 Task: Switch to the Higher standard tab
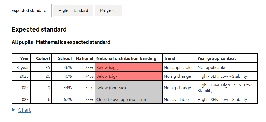73,11
